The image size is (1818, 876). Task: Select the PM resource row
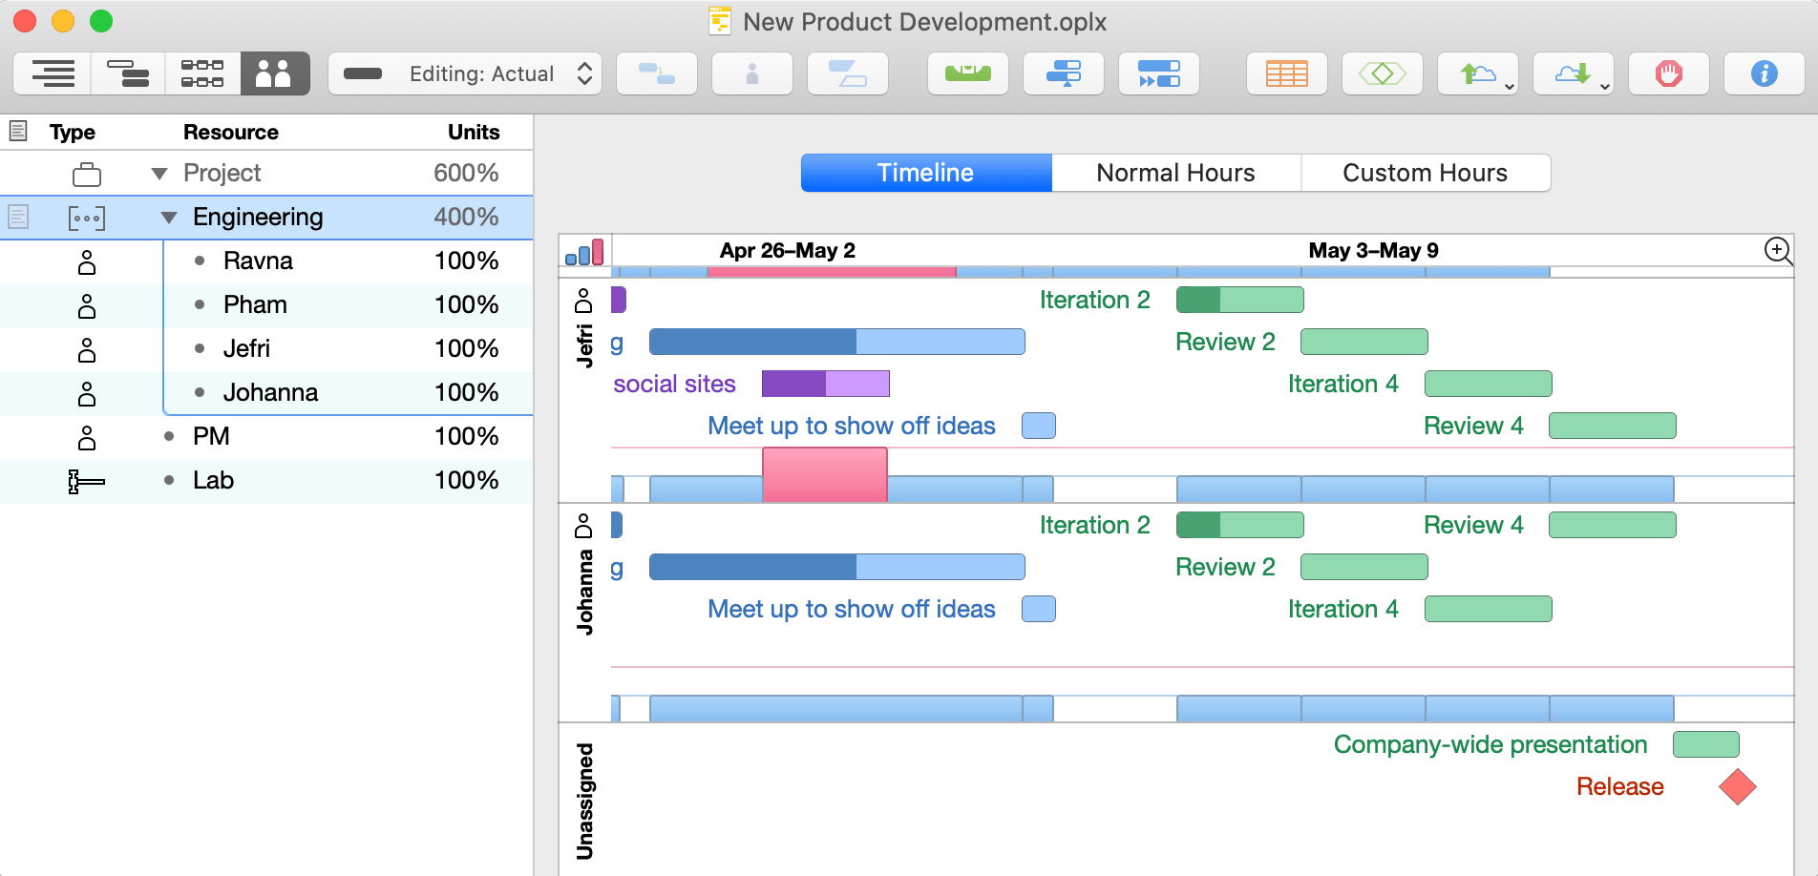coord(266,437)
